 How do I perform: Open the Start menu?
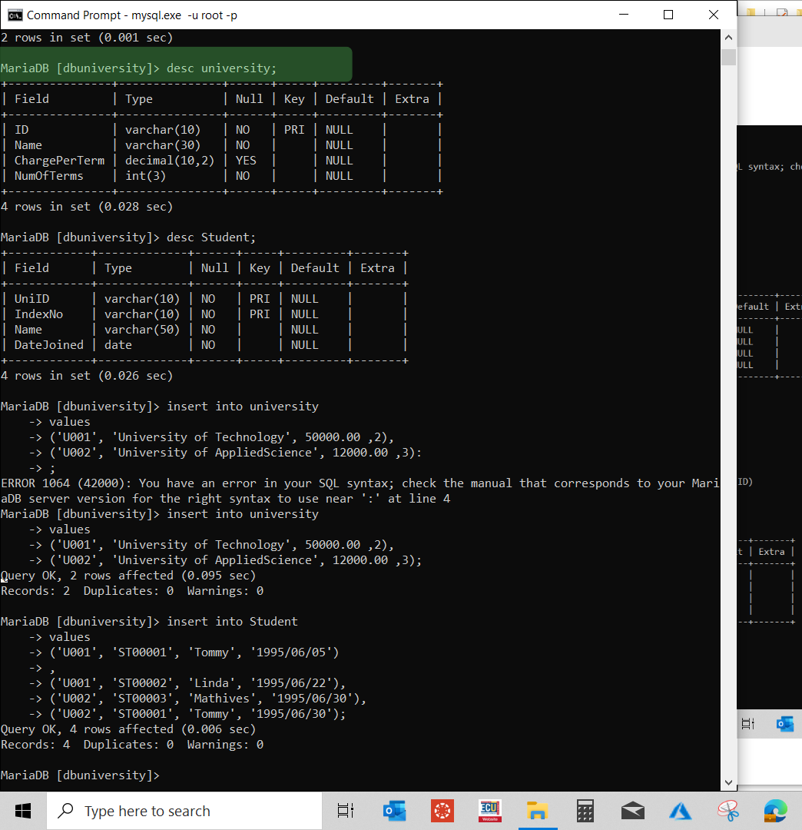click(22, 811)
